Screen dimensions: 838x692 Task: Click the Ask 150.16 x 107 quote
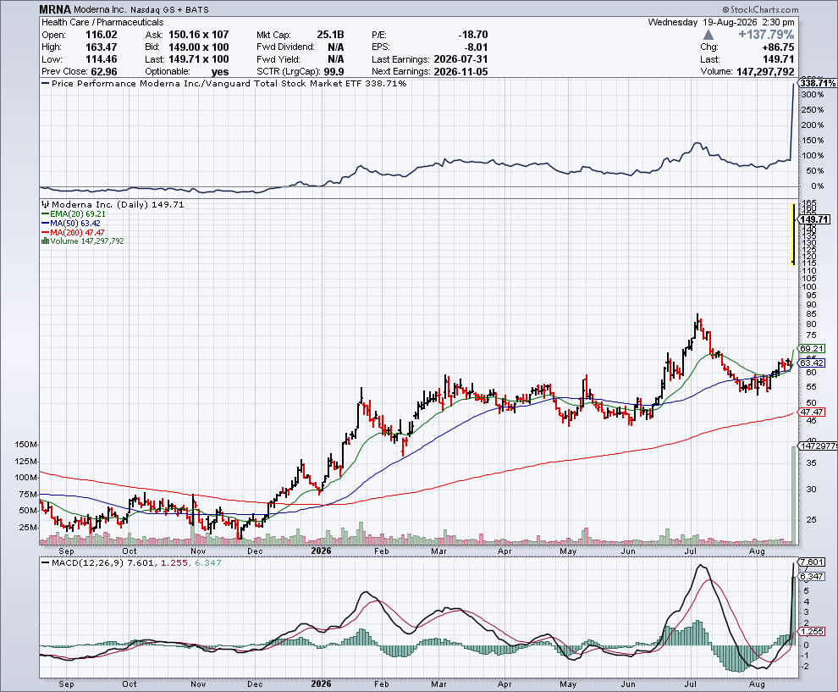click(x=198, y=35)
